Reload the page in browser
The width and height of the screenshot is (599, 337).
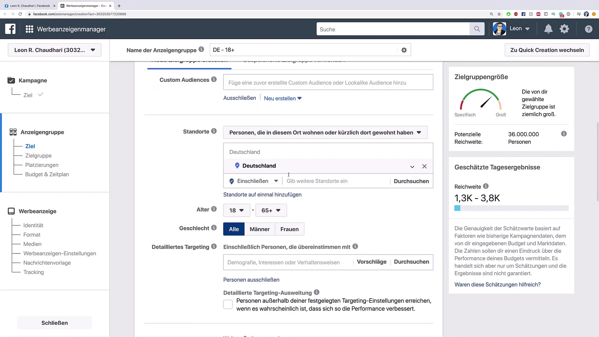tap(20, 14)
